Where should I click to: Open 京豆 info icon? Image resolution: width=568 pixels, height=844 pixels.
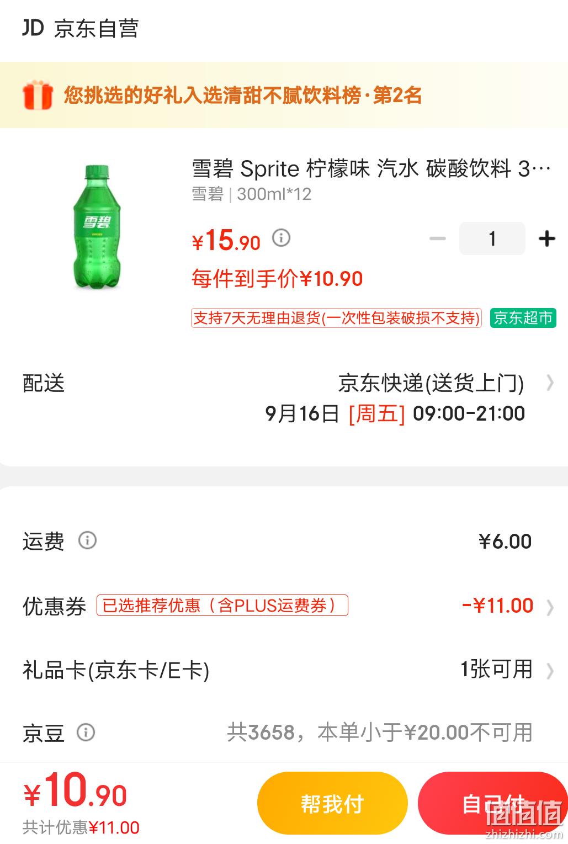click(86, 732)
